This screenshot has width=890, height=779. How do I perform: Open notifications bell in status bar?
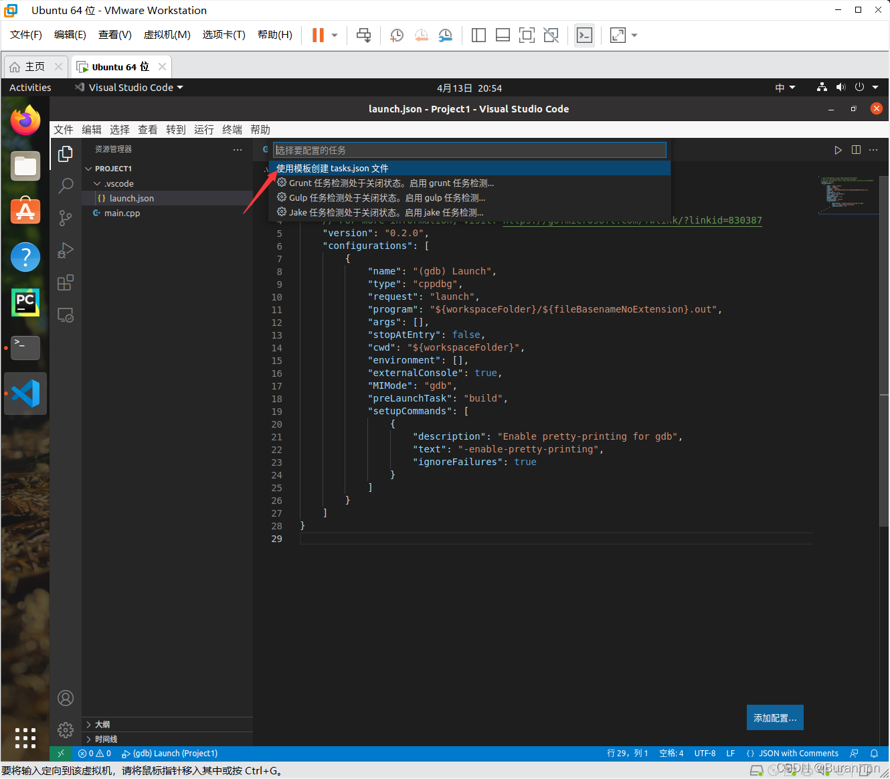874,754
